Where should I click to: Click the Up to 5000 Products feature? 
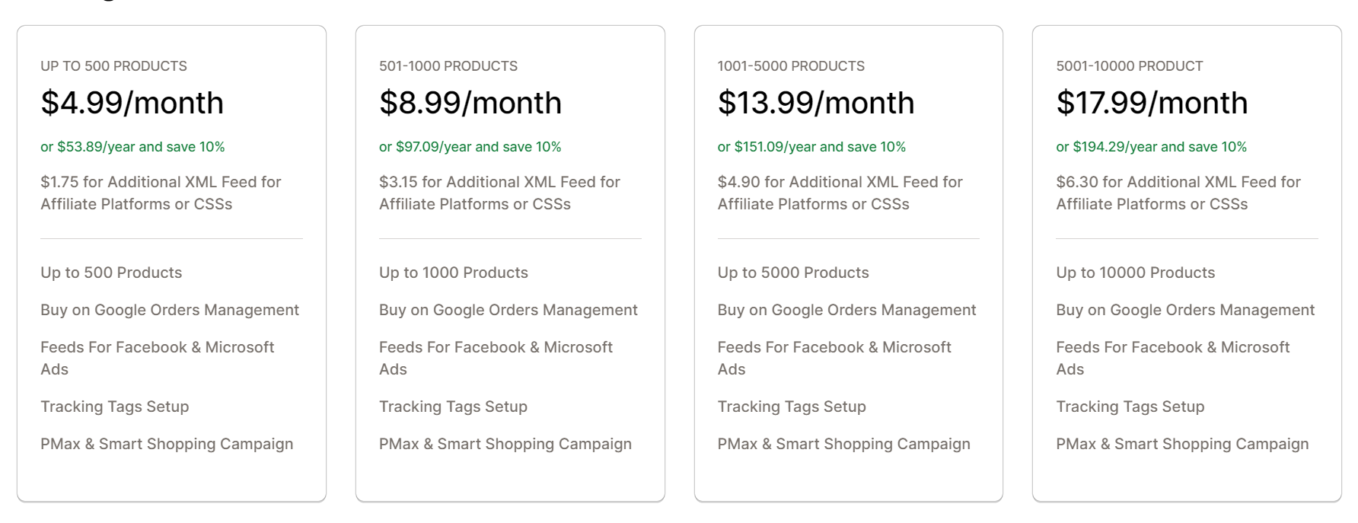(792, 273)
